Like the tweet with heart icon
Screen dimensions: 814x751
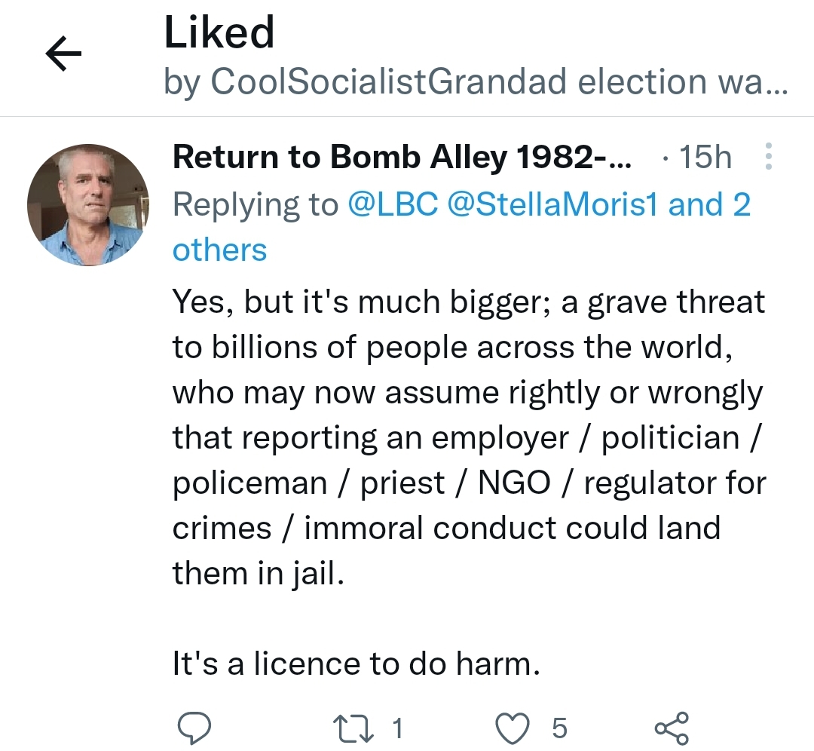pos(514,728)
